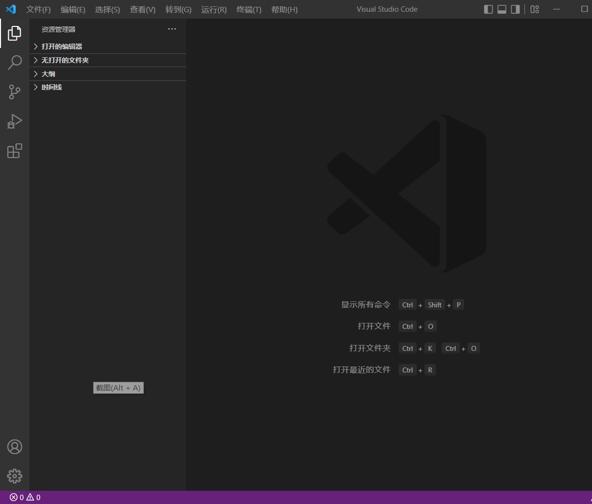Open the 资源管理器 more actions ellipsis
This screenshot has height=504, width=592.
[172, 29]
